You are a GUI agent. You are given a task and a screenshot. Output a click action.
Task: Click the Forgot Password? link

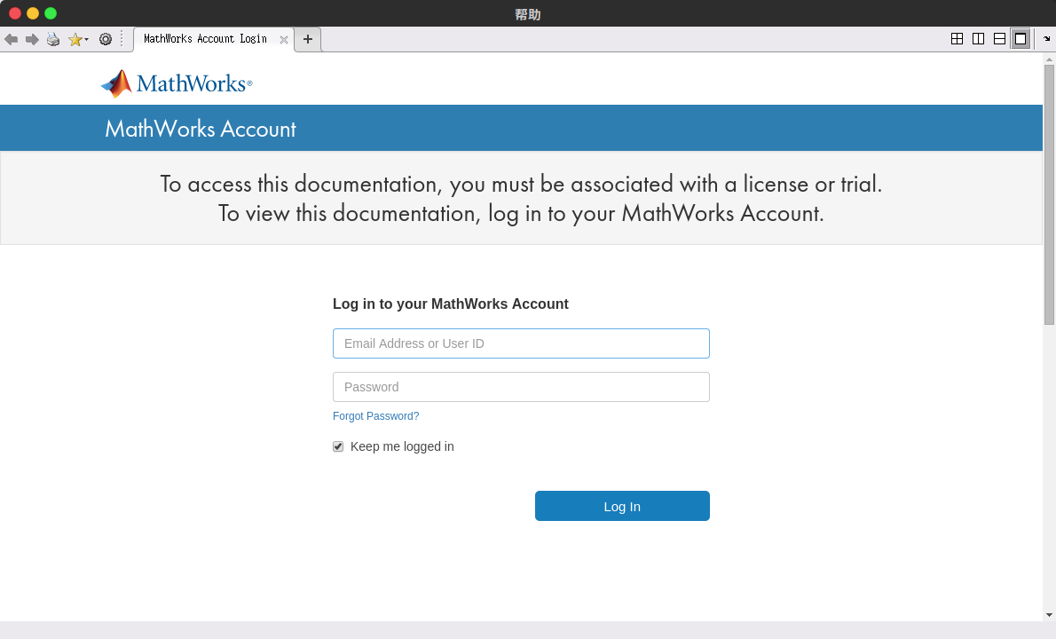pyautogui.click(x=375, y=416)
